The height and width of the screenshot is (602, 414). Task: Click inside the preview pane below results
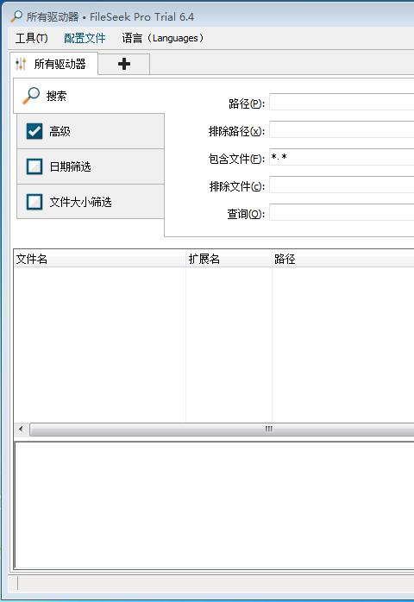coord(214,505)
